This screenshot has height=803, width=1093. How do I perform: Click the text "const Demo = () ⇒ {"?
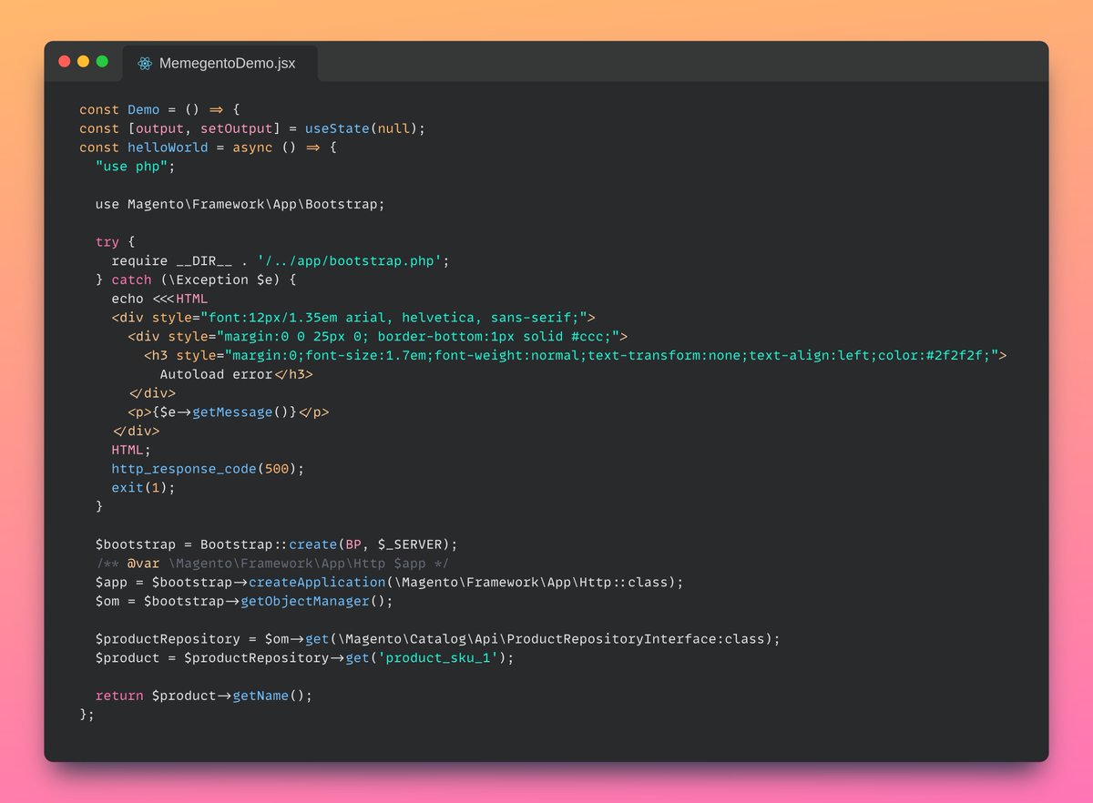click(x=159, y=109)
